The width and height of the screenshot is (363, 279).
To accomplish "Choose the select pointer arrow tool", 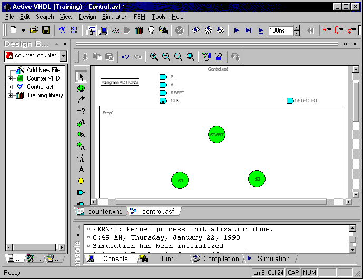I will point(81,77).
